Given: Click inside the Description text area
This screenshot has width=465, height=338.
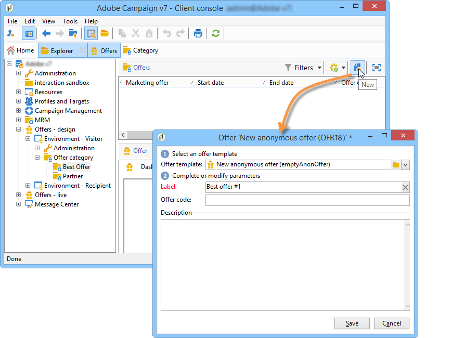Looking at the screenshot, I should [x=283, y=265].
